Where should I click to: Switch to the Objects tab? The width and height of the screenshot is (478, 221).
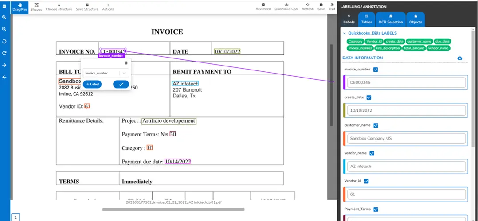point(415,19)
